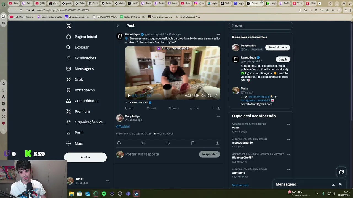Click replies count 547 icon

(x=127, y=108)
